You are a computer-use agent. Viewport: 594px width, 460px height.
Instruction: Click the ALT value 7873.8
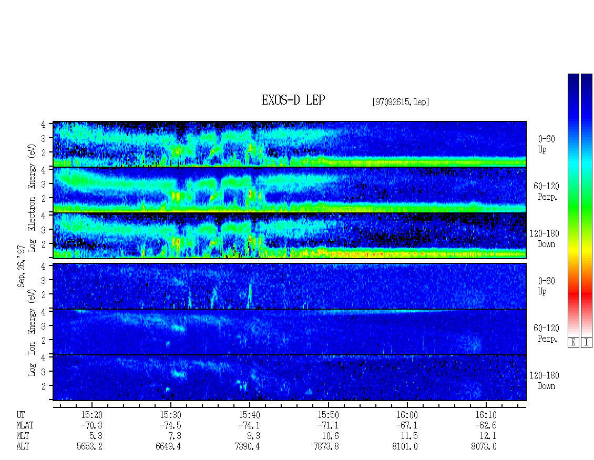[x=326, y=447]
